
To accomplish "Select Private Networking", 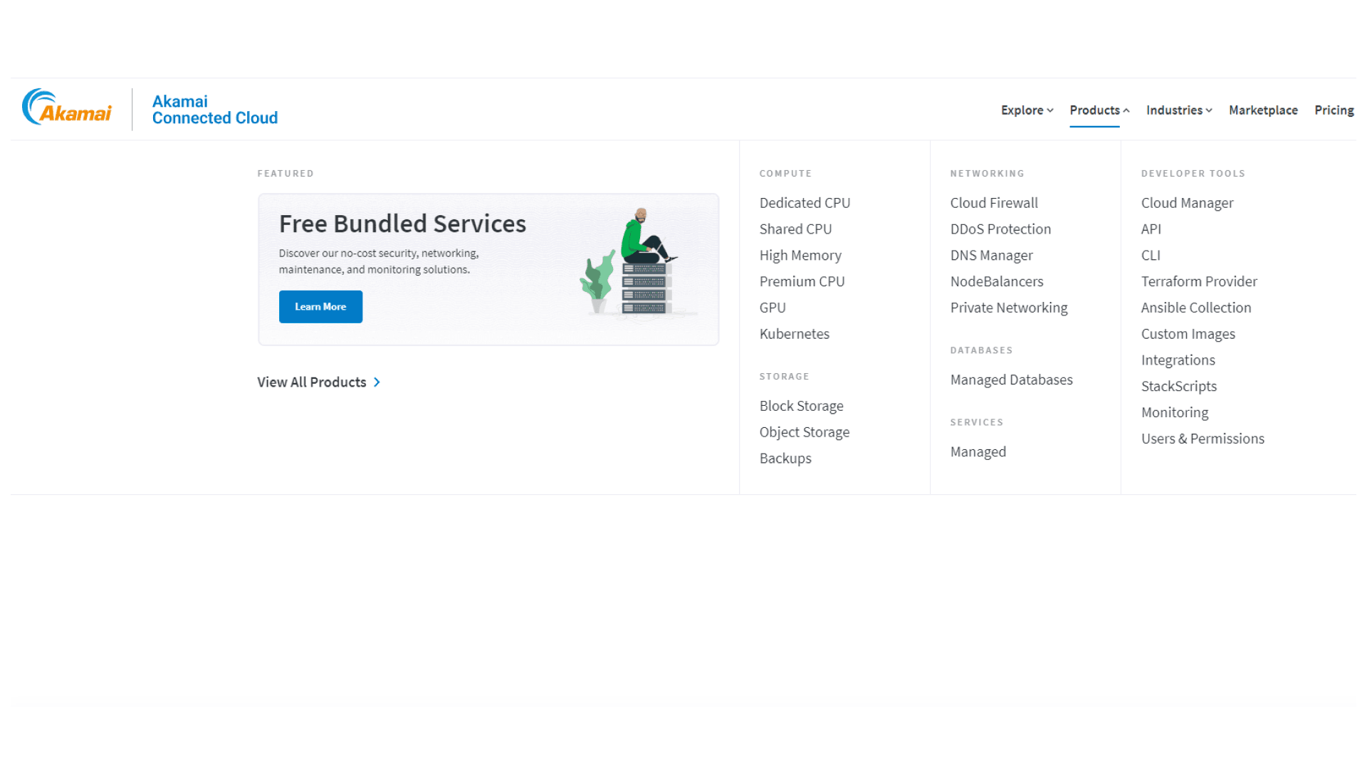I will pyautogui.click(x=1009, y=308).
